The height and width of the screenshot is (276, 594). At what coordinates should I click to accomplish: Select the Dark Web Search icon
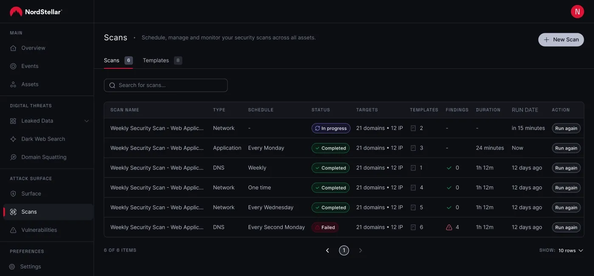click(x=13, y=139)
